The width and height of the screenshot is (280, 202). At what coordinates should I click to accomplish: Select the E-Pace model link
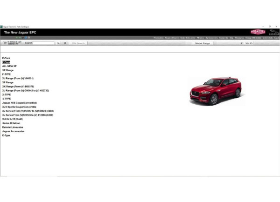[6, 58]
